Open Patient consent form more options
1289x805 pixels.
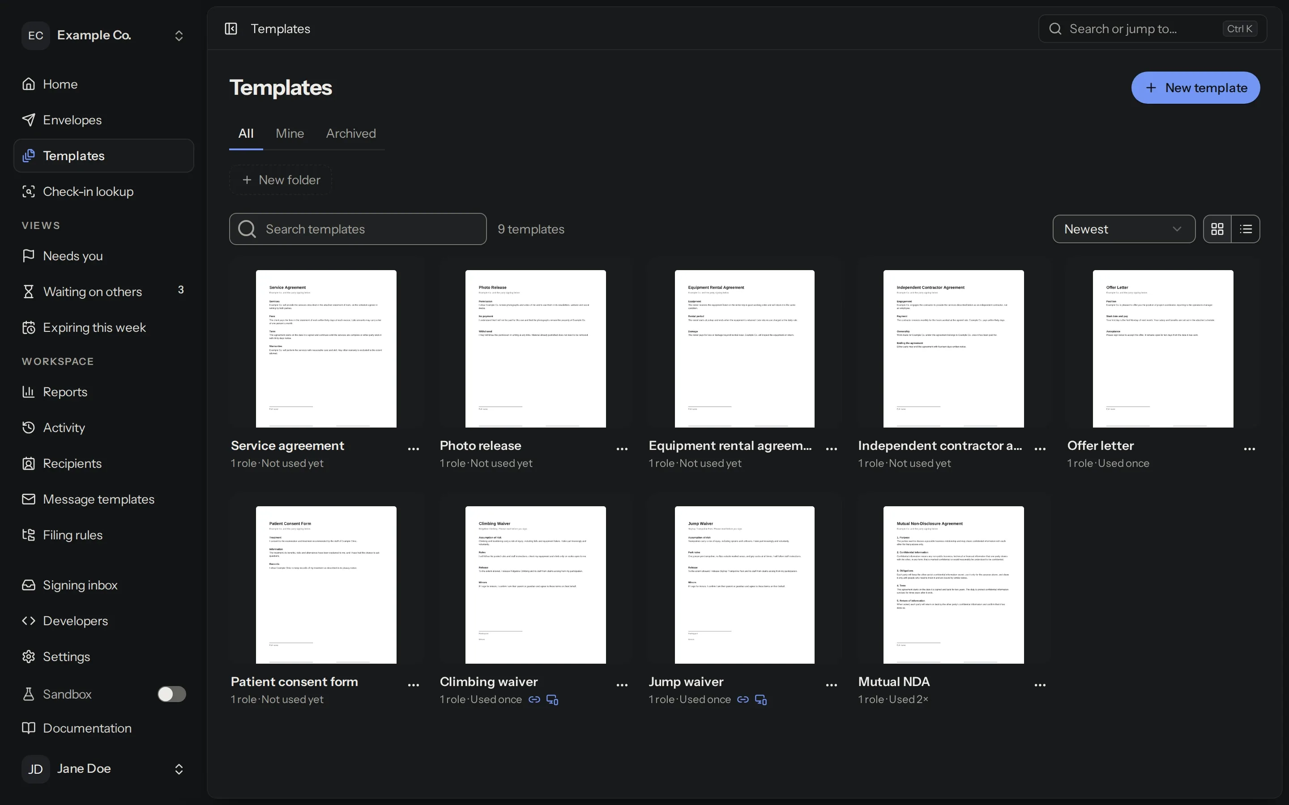point(414,685)
